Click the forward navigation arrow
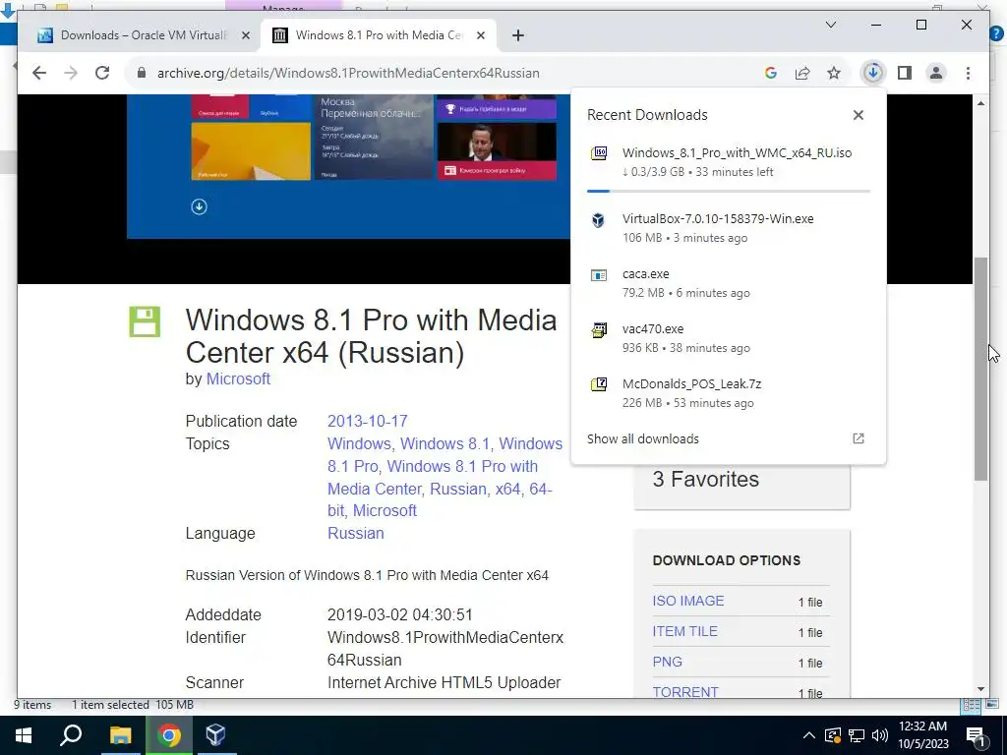Image resolution: width=1007 pixels, height=755 pixels. click(71, 73)
